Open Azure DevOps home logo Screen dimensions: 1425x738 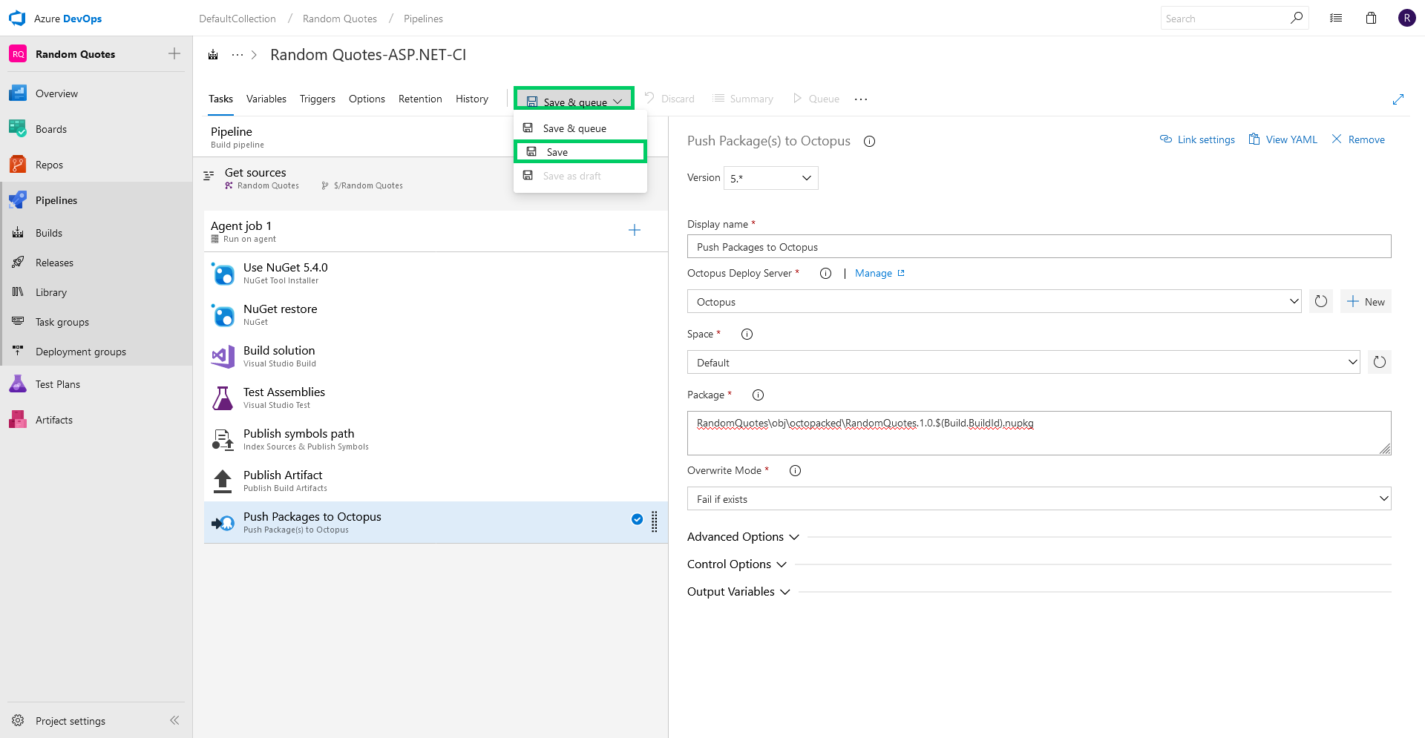tap(17, 19)
